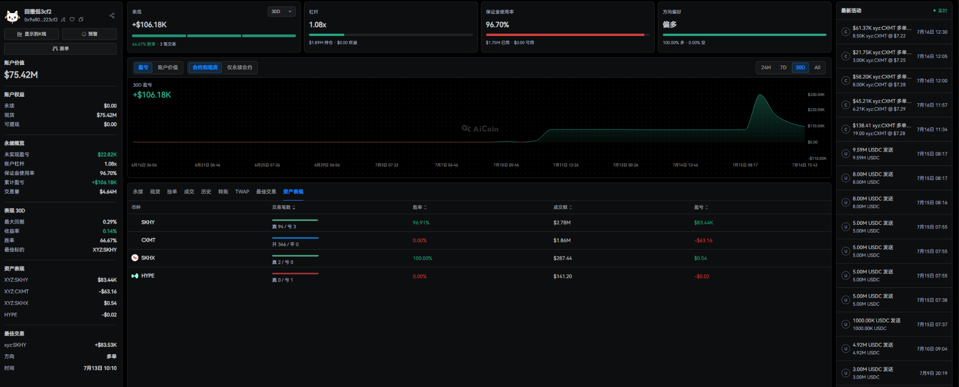The image size is (959, 387).
Task: Click the $61.37K xyz:CXMT activity icon
Action: [846, 32]
